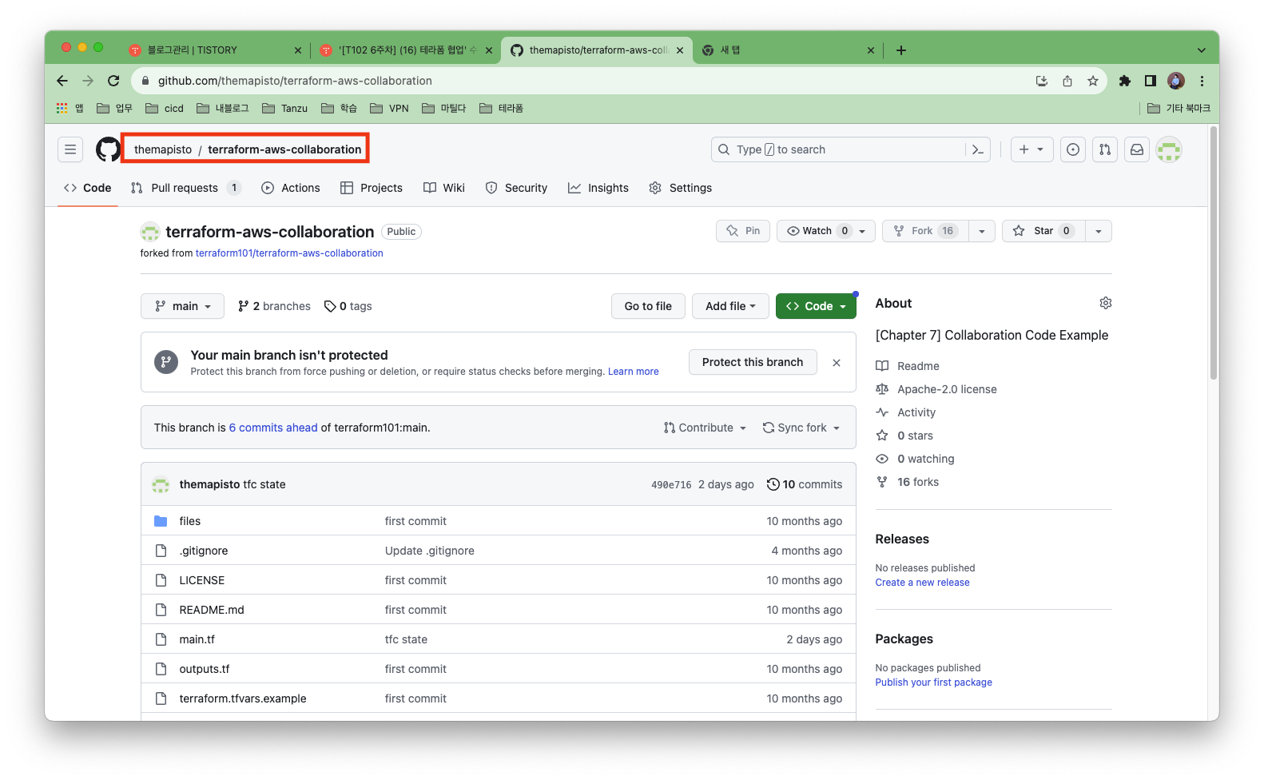Open the command palette icon in search bar
The image size is (1264, 780).
977,149
